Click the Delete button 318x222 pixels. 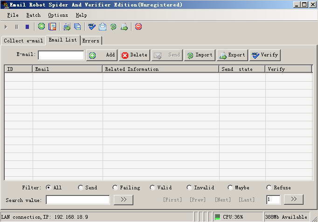click(134, 55)
